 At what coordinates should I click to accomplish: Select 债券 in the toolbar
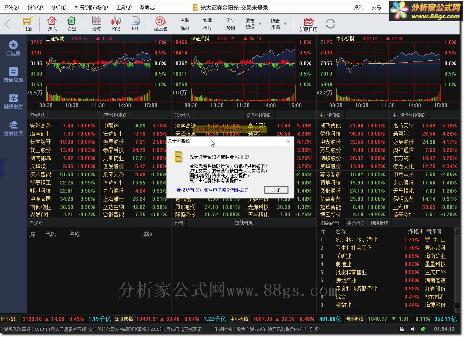click(x=208, y=28)
